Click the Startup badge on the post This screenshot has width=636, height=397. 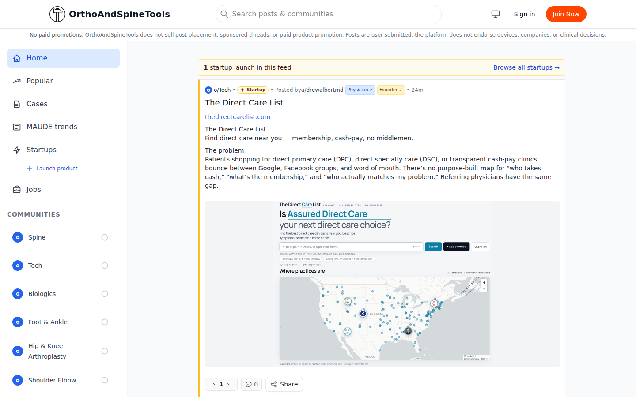[253, 90]
